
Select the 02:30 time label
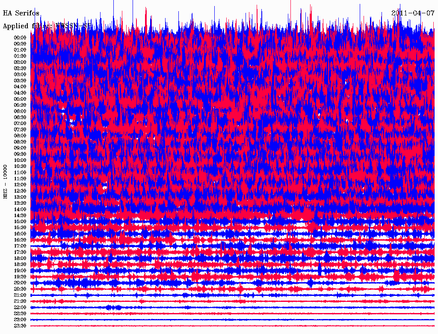pos(20,68)
